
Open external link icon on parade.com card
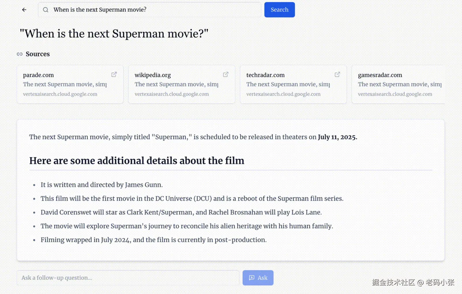(x=114, y=75)
